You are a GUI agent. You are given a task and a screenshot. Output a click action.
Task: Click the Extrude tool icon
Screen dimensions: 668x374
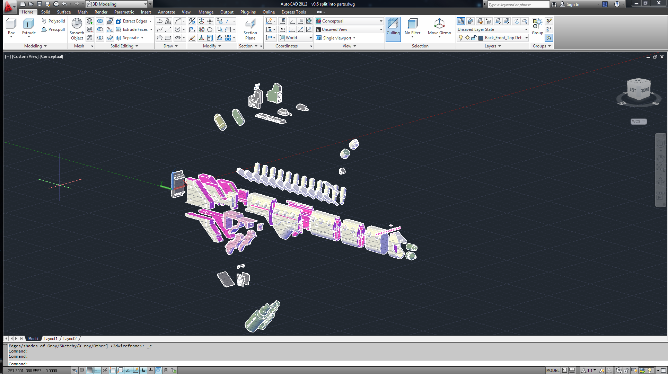pyautogui.click(x=28, y=24)
